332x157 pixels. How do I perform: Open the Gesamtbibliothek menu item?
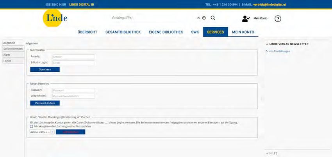(123, 32)
